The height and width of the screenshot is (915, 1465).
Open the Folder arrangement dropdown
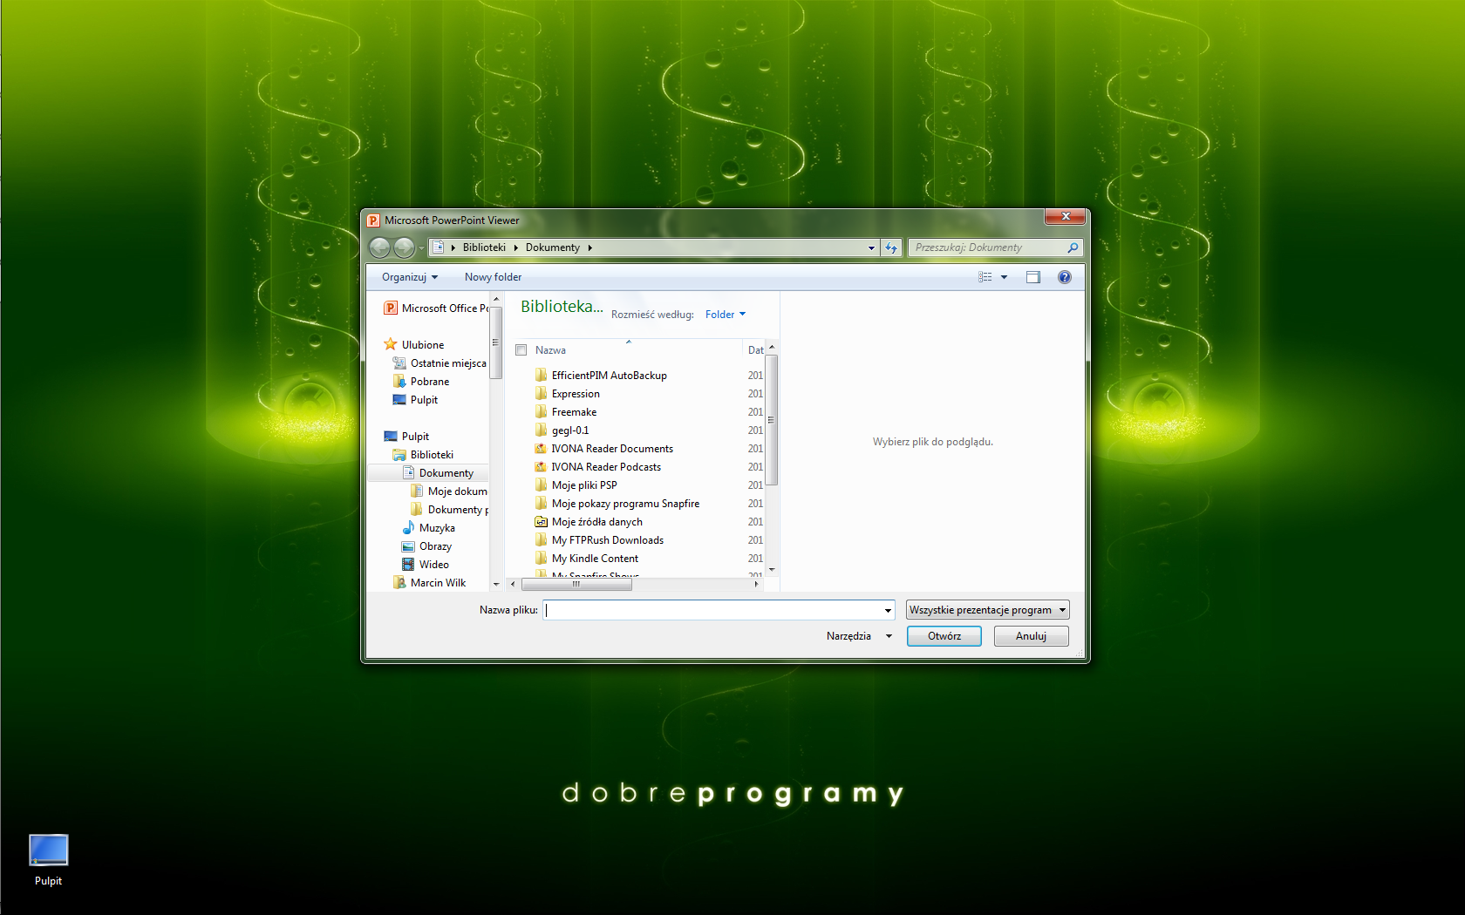coord(725,315)
